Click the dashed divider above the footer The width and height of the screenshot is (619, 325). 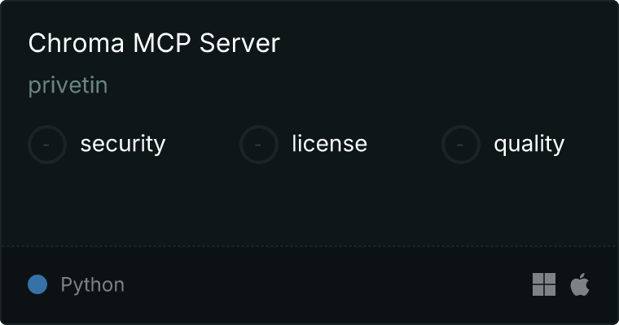(x=309, y=246)
